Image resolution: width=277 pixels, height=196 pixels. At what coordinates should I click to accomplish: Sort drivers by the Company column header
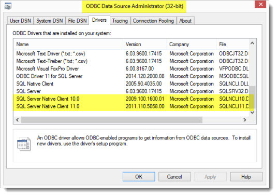coord(192,44)
